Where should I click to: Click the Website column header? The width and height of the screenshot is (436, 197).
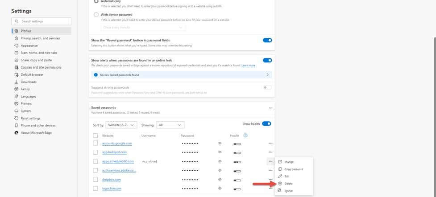pyautogui.click(x=108, y=135)
